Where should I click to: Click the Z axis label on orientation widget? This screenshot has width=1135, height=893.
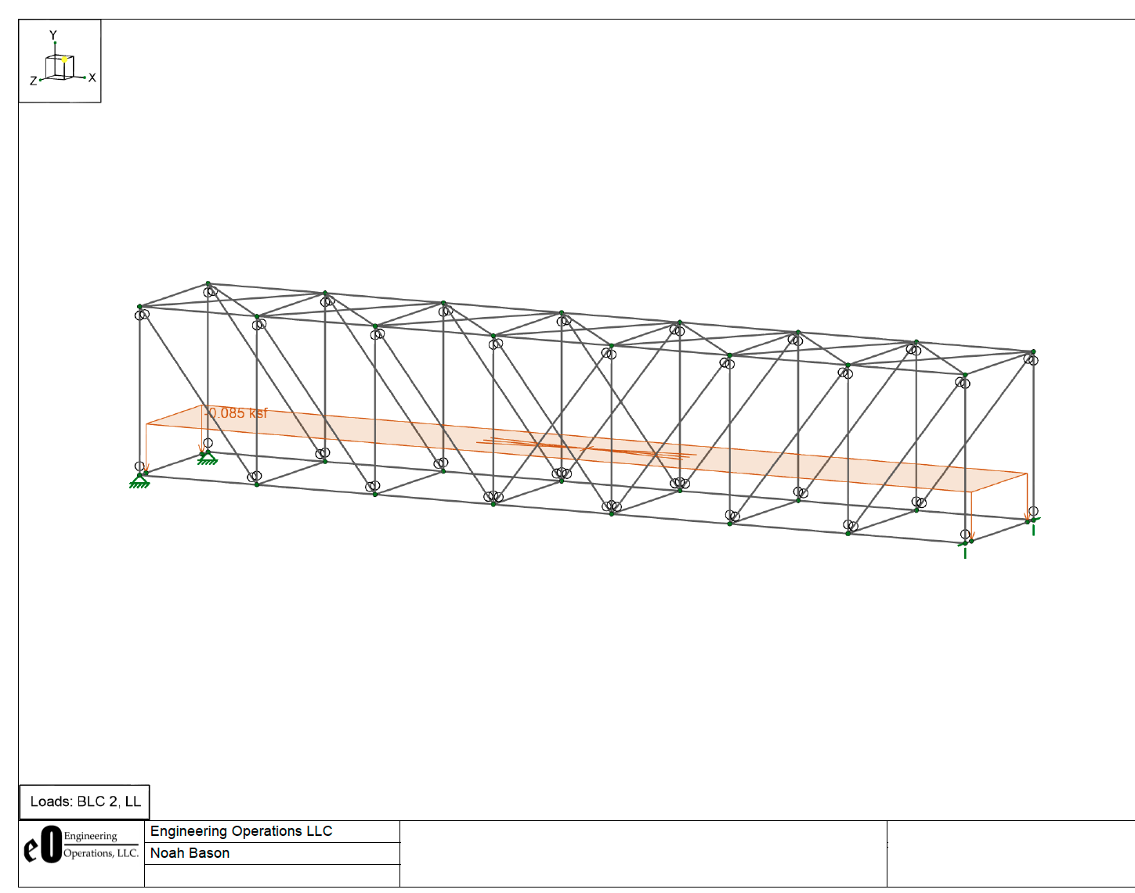(x=33, y=81)
